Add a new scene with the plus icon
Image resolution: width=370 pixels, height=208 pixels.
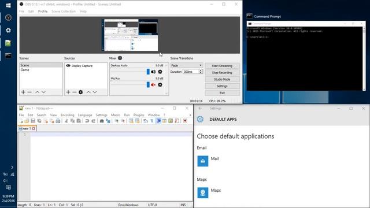pyautogui.click(x=23, y=92)
